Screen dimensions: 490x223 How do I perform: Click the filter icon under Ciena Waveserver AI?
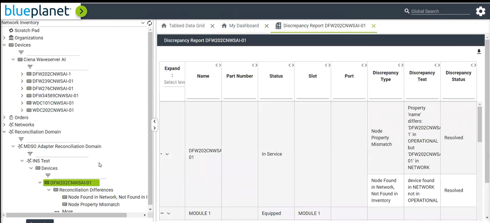[30, 67]
